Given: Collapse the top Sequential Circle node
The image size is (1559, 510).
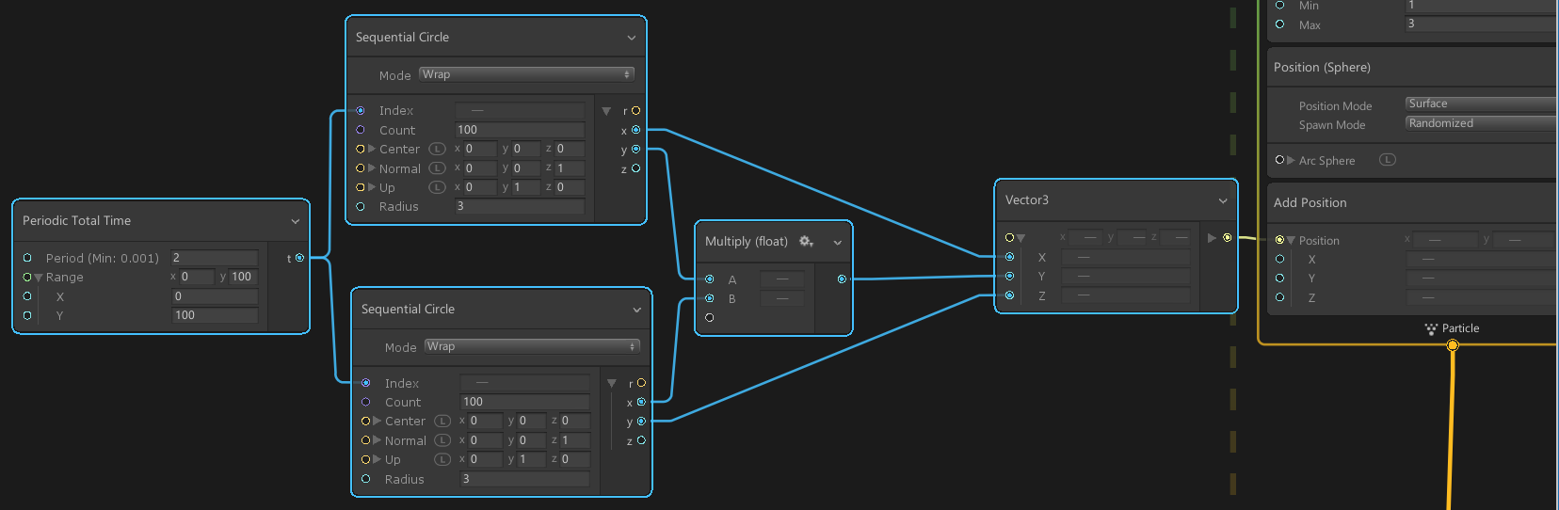Looking at the screenshot, I should click(631, 38).
